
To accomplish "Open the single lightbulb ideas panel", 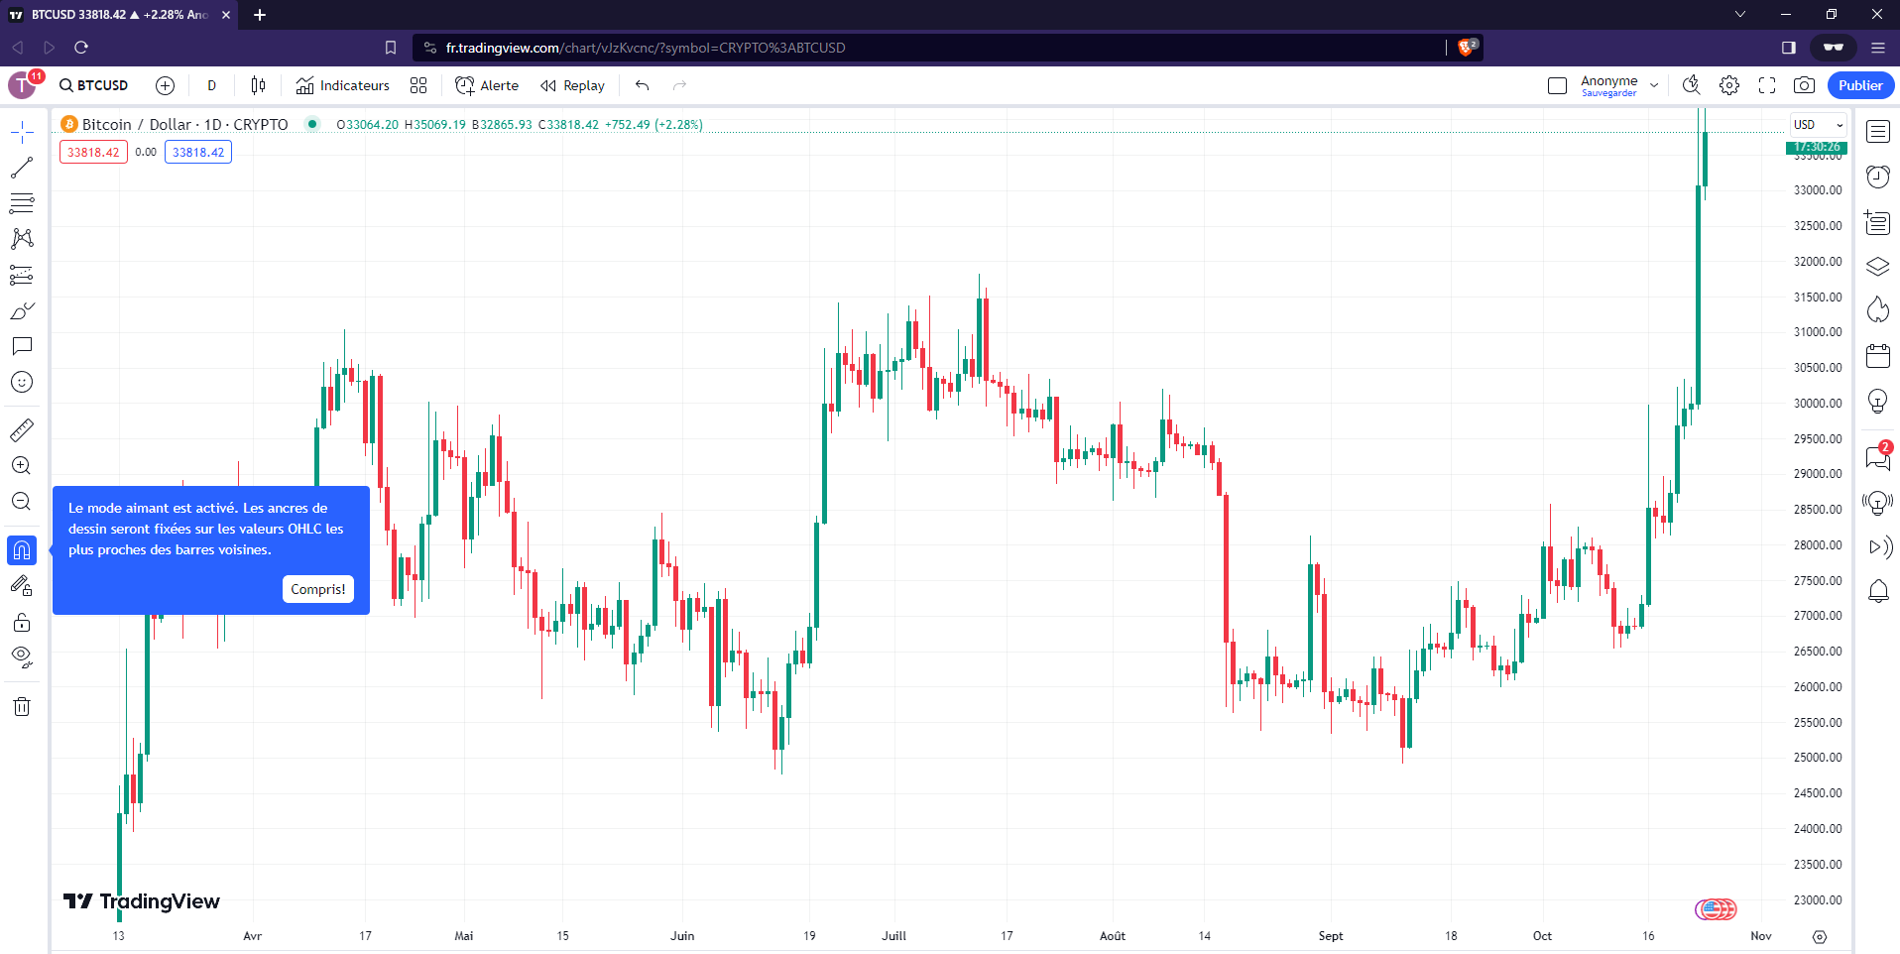I will (x=1878, y=401).
